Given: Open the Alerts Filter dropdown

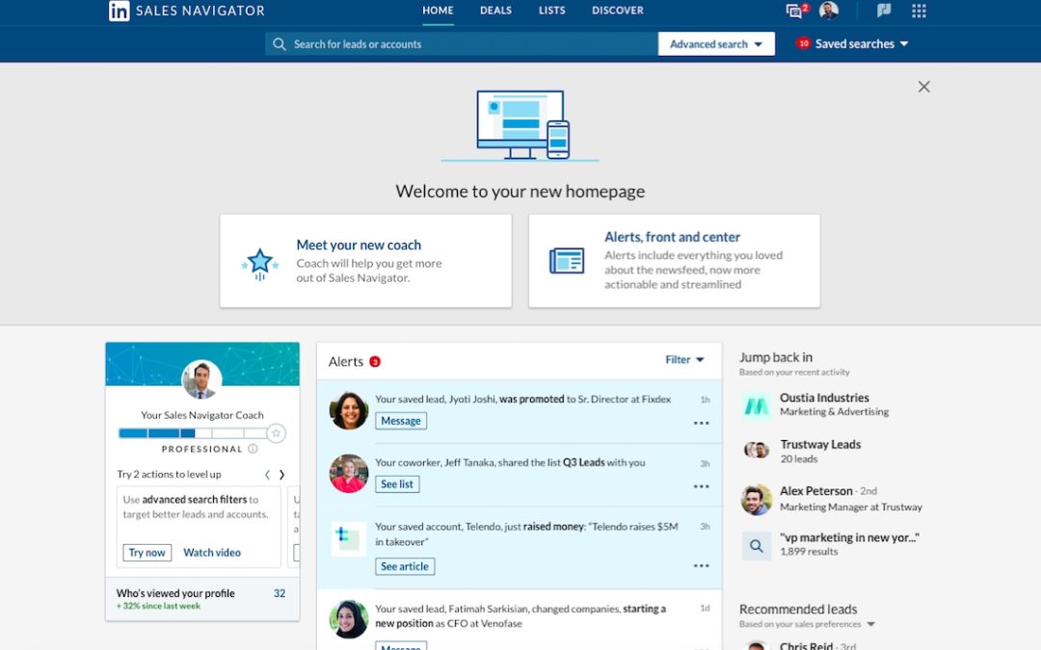Looking at the screenshot, I should tap(684, 360).
